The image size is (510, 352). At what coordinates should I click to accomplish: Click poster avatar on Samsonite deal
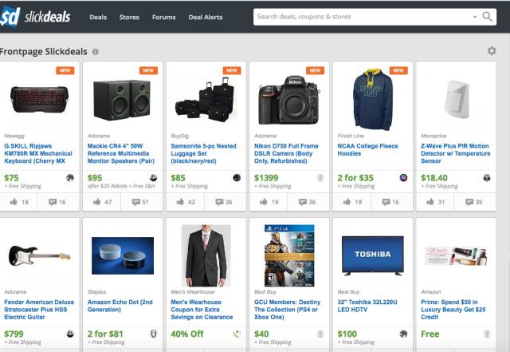(x=237, y=178)
